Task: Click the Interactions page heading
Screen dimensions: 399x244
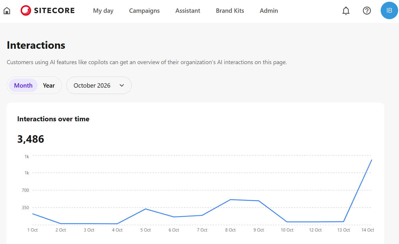Action: click(36, 45)
